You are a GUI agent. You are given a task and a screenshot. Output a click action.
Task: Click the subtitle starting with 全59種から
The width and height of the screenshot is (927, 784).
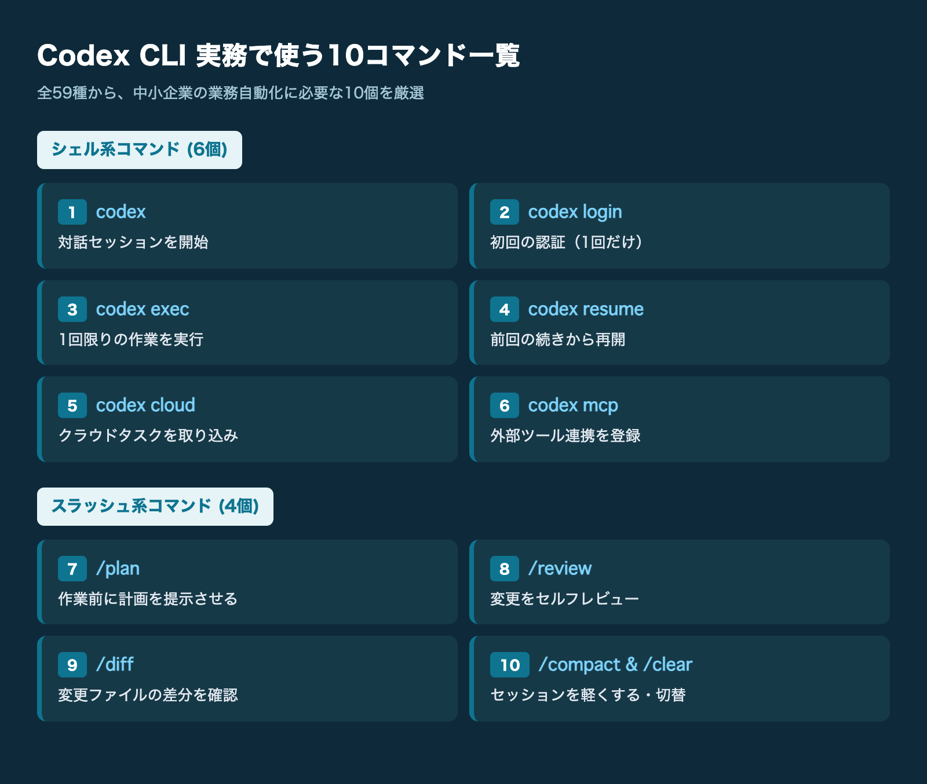[231, 93]
